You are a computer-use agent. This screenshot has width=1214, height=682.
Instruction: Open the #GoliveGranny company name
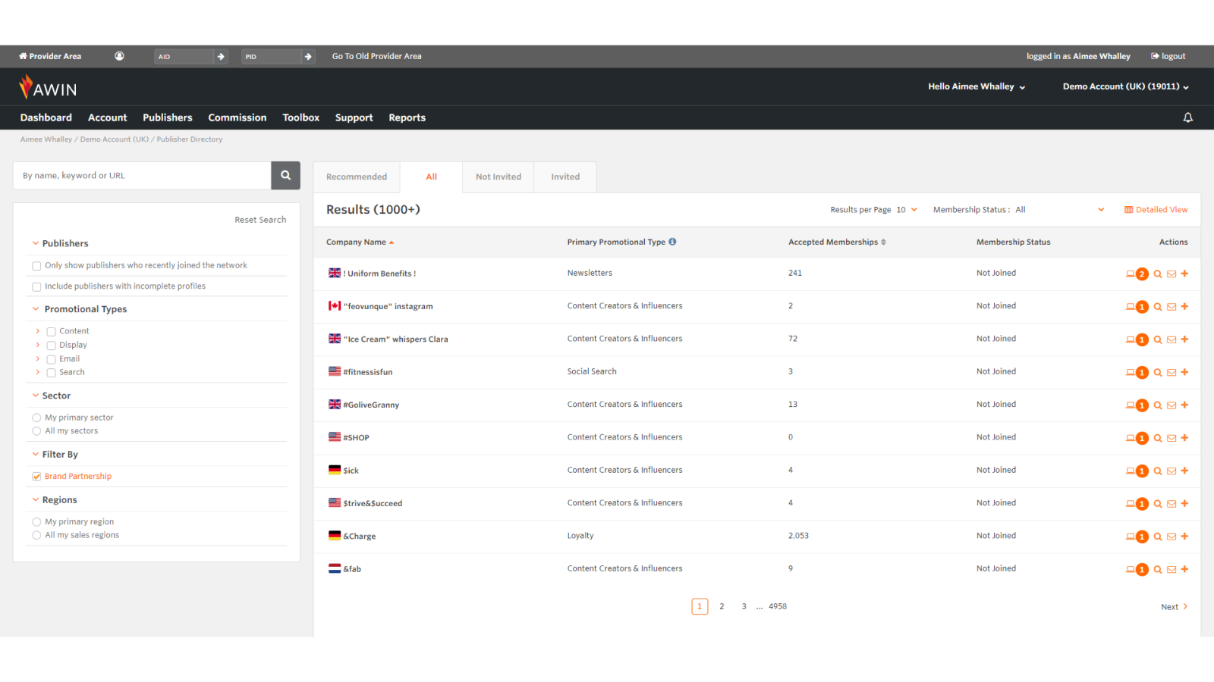371,405
